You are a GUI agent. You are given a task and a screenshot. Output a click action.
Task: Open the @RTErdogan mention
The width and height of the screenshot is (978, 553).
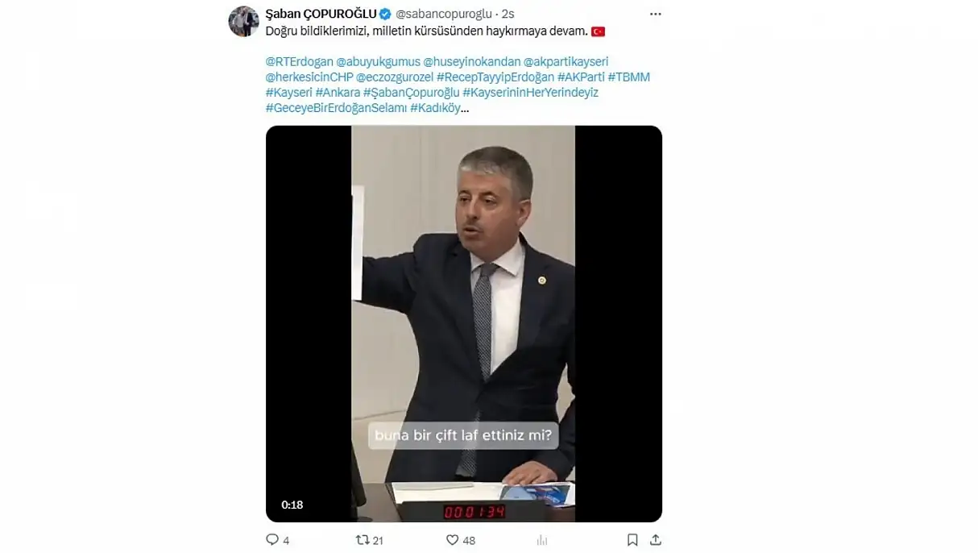pyautogui.click(x=299, y=61)
